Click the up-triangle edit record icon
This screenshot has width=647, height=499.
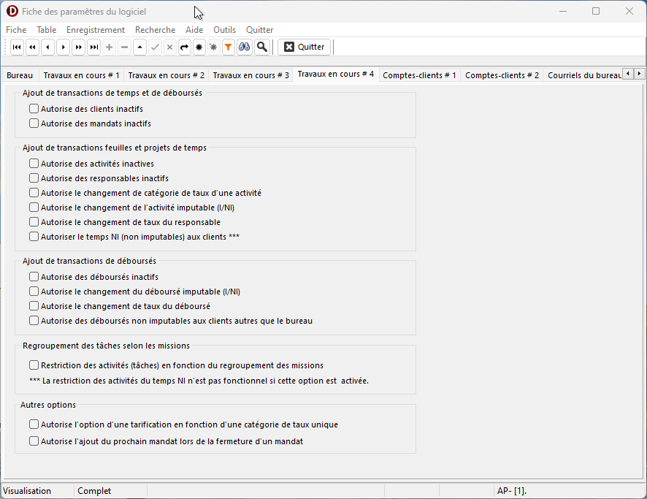[140, 47]
